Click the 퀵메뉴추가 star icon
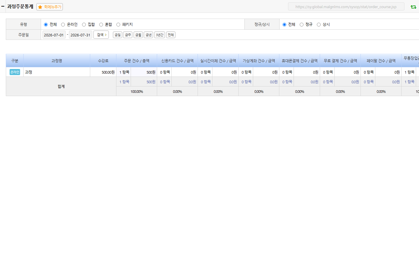419x262 pixels. tap(40, 7)
